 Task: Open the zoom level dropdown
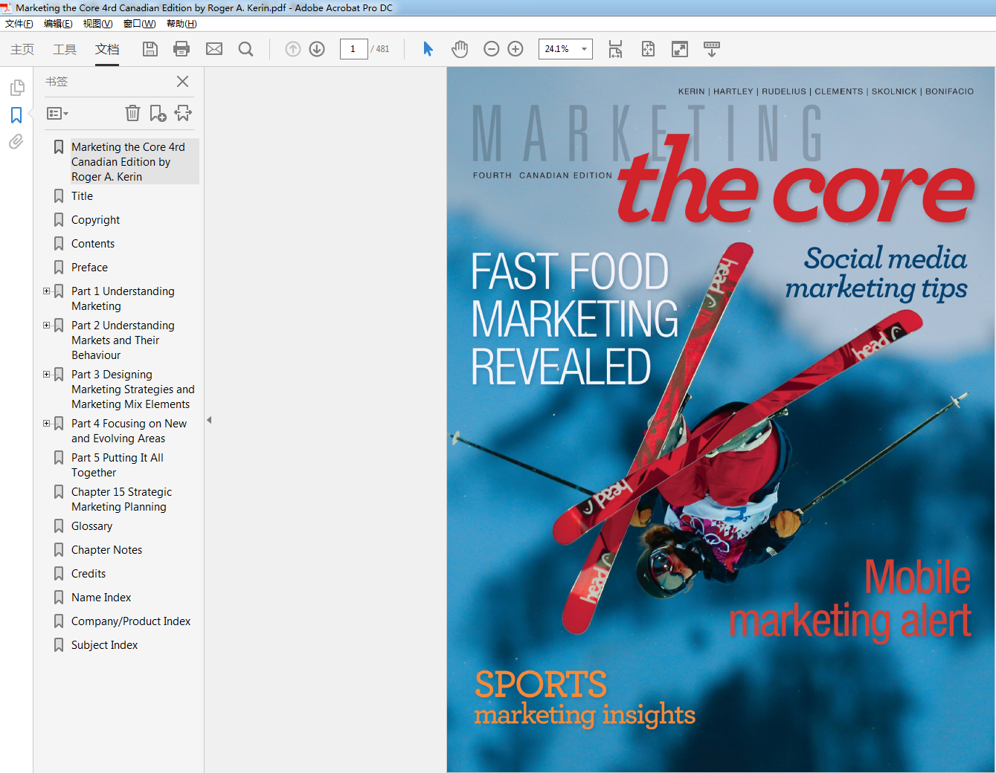coord(584,49)
